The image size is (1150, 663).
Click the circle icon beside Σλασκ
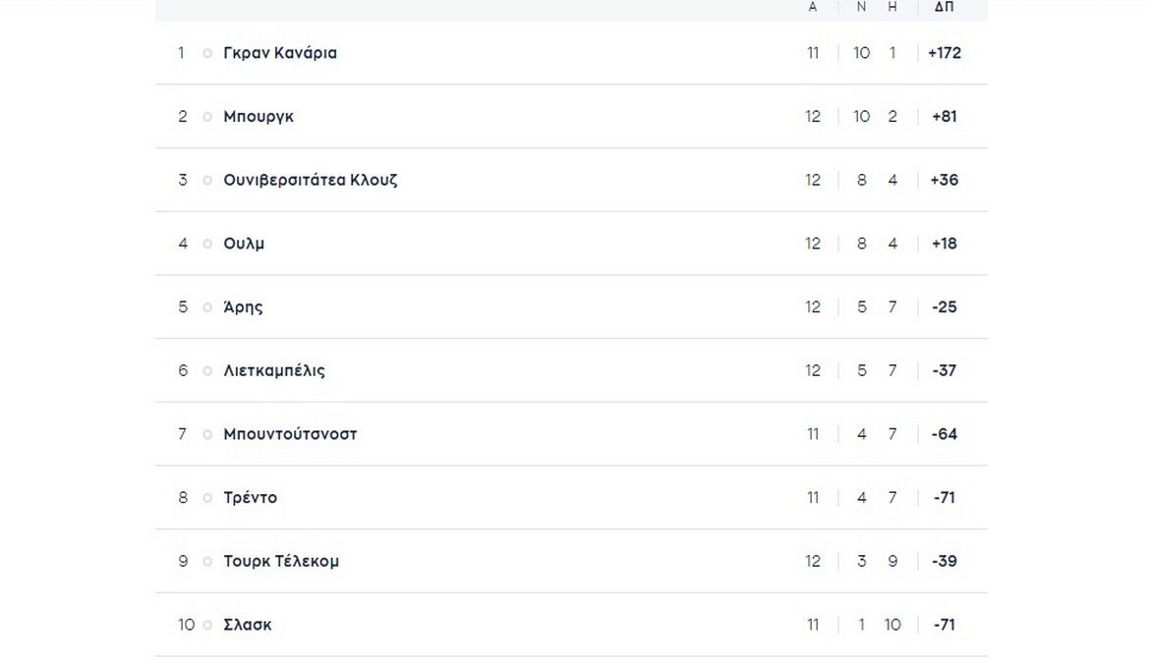[207, 625]
